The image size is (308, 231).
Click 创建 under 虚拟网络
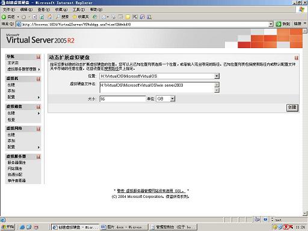(11, 135)
